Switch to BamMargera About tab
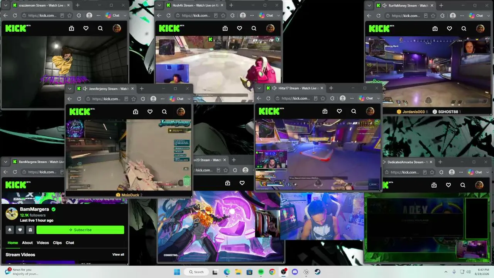 click(27, 243)
